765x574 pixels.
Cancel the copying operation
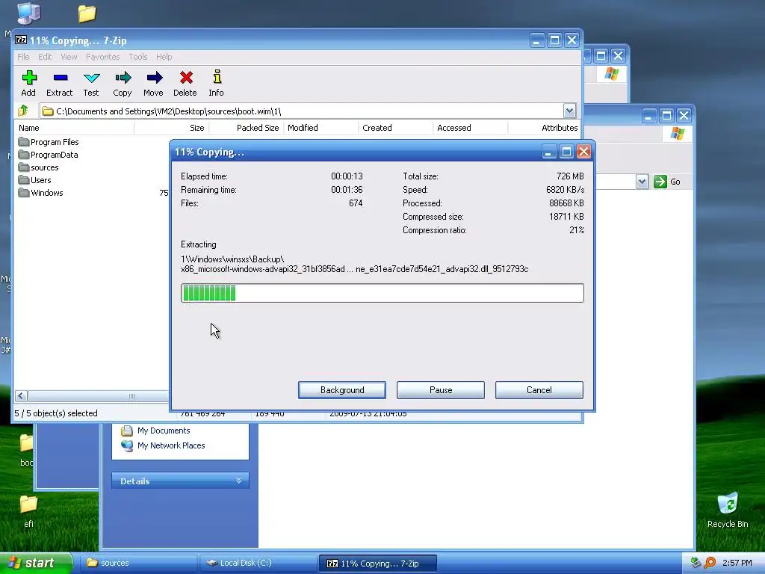[x=539, y=390]
